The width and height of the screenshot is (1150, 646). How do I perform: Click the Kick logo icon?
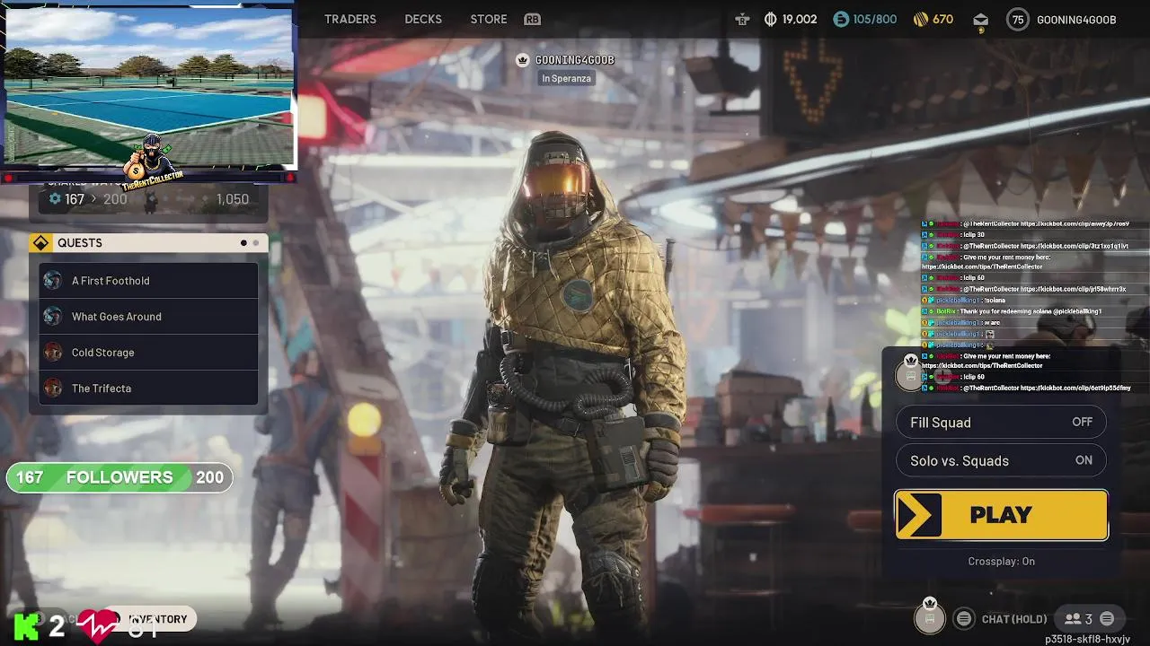pos(26,625)
